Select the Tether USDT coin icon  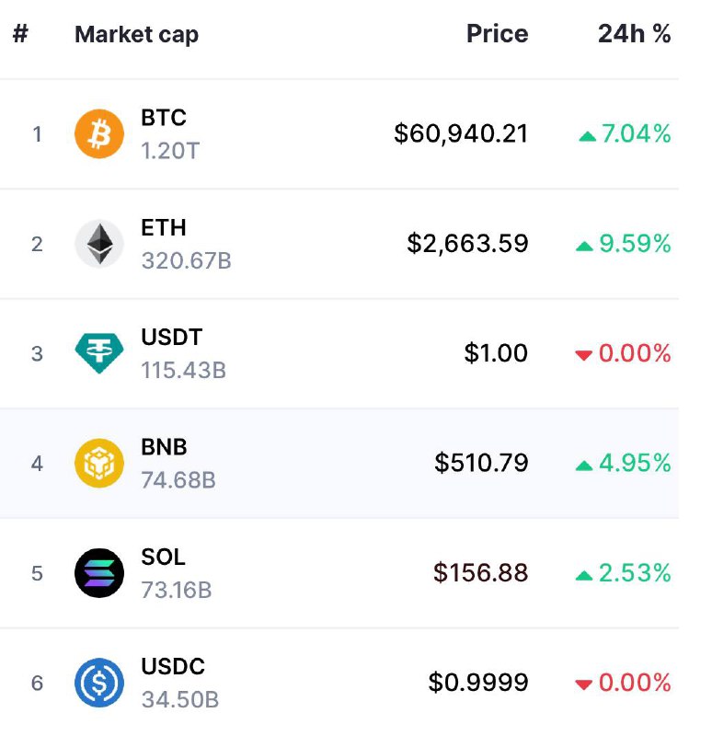point(99,353)
